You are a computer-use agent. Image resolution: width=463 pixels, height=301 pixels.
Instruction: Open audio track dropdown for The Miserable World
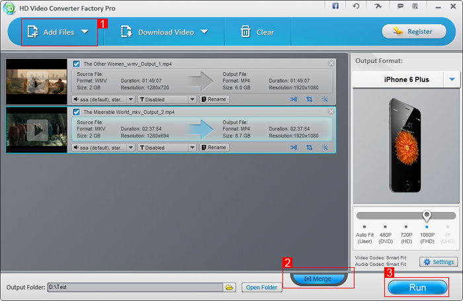click(x=131, y=148)
